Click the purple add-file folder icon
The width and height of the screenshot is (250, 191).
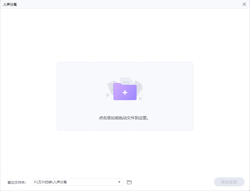click(x=125, y=92)
